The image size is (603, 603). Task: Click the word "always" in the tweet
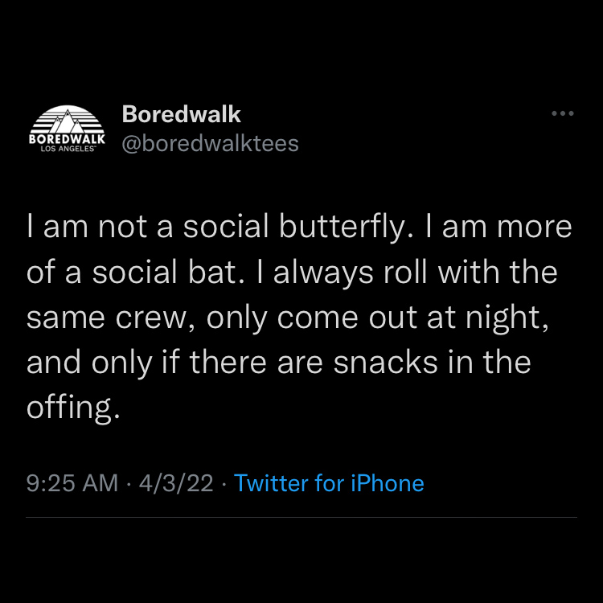coord(323,273)
